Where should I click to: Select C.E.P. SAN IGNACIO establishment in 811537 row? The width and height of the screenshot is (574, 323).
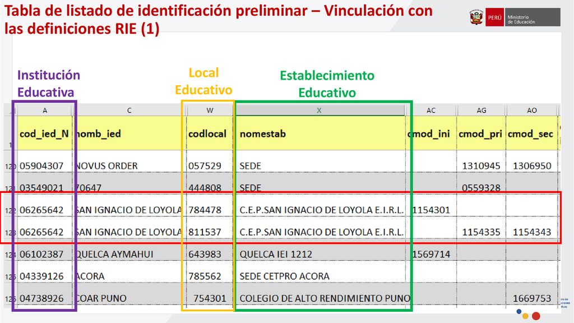(x=320, y=228)
